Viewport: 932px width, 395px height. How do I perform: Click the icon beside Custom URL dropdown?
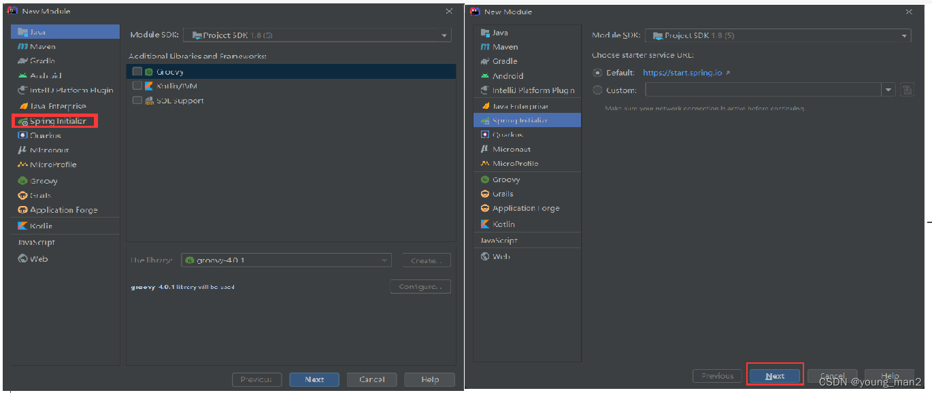click(x=906, y=90)
